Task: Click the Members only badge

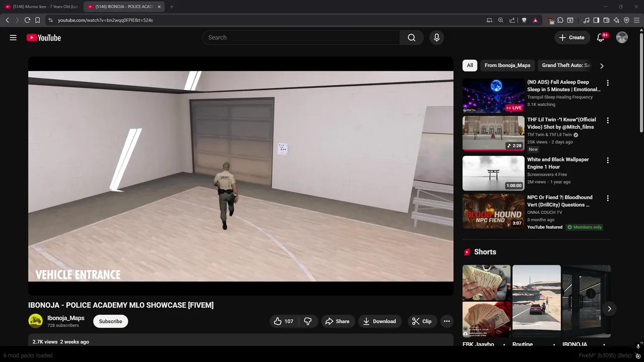Action: click(x=584, y=227)
